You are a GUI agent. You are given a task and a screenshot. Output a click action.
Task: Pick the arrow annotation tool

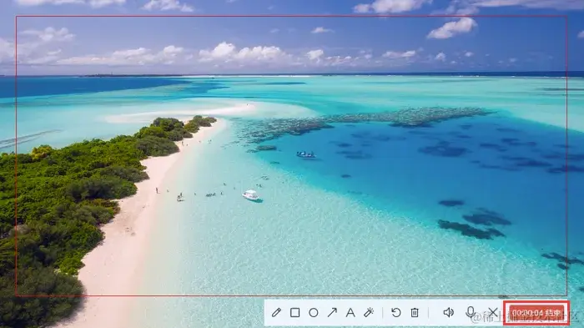tap(332, 312)
